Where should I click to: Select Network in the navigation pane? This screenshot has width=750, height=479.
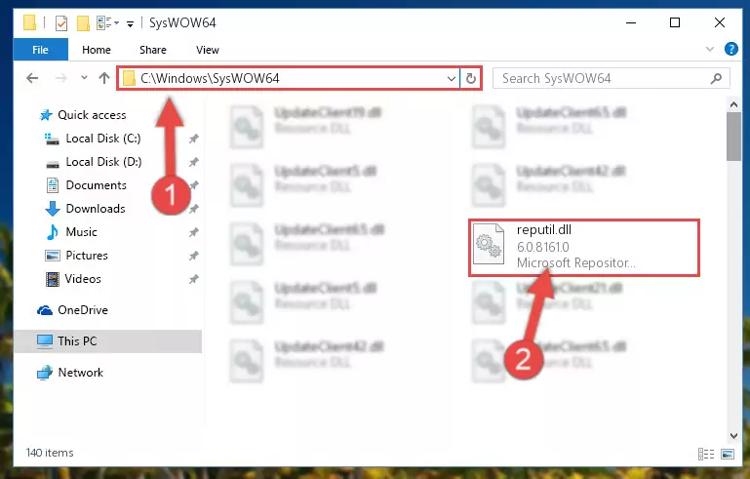80,373
